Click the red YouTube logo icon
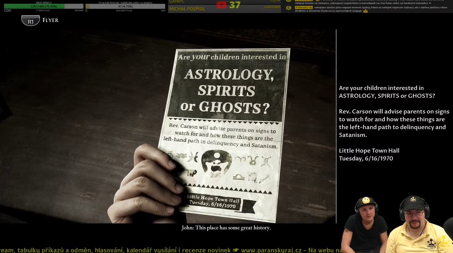Image resolution: width=453 pixels, height=253 pixels. 222,5
